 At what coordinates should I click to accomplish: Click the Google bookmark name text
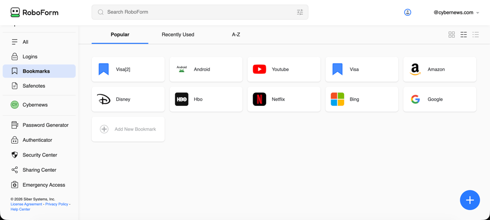tap(435, 99)
